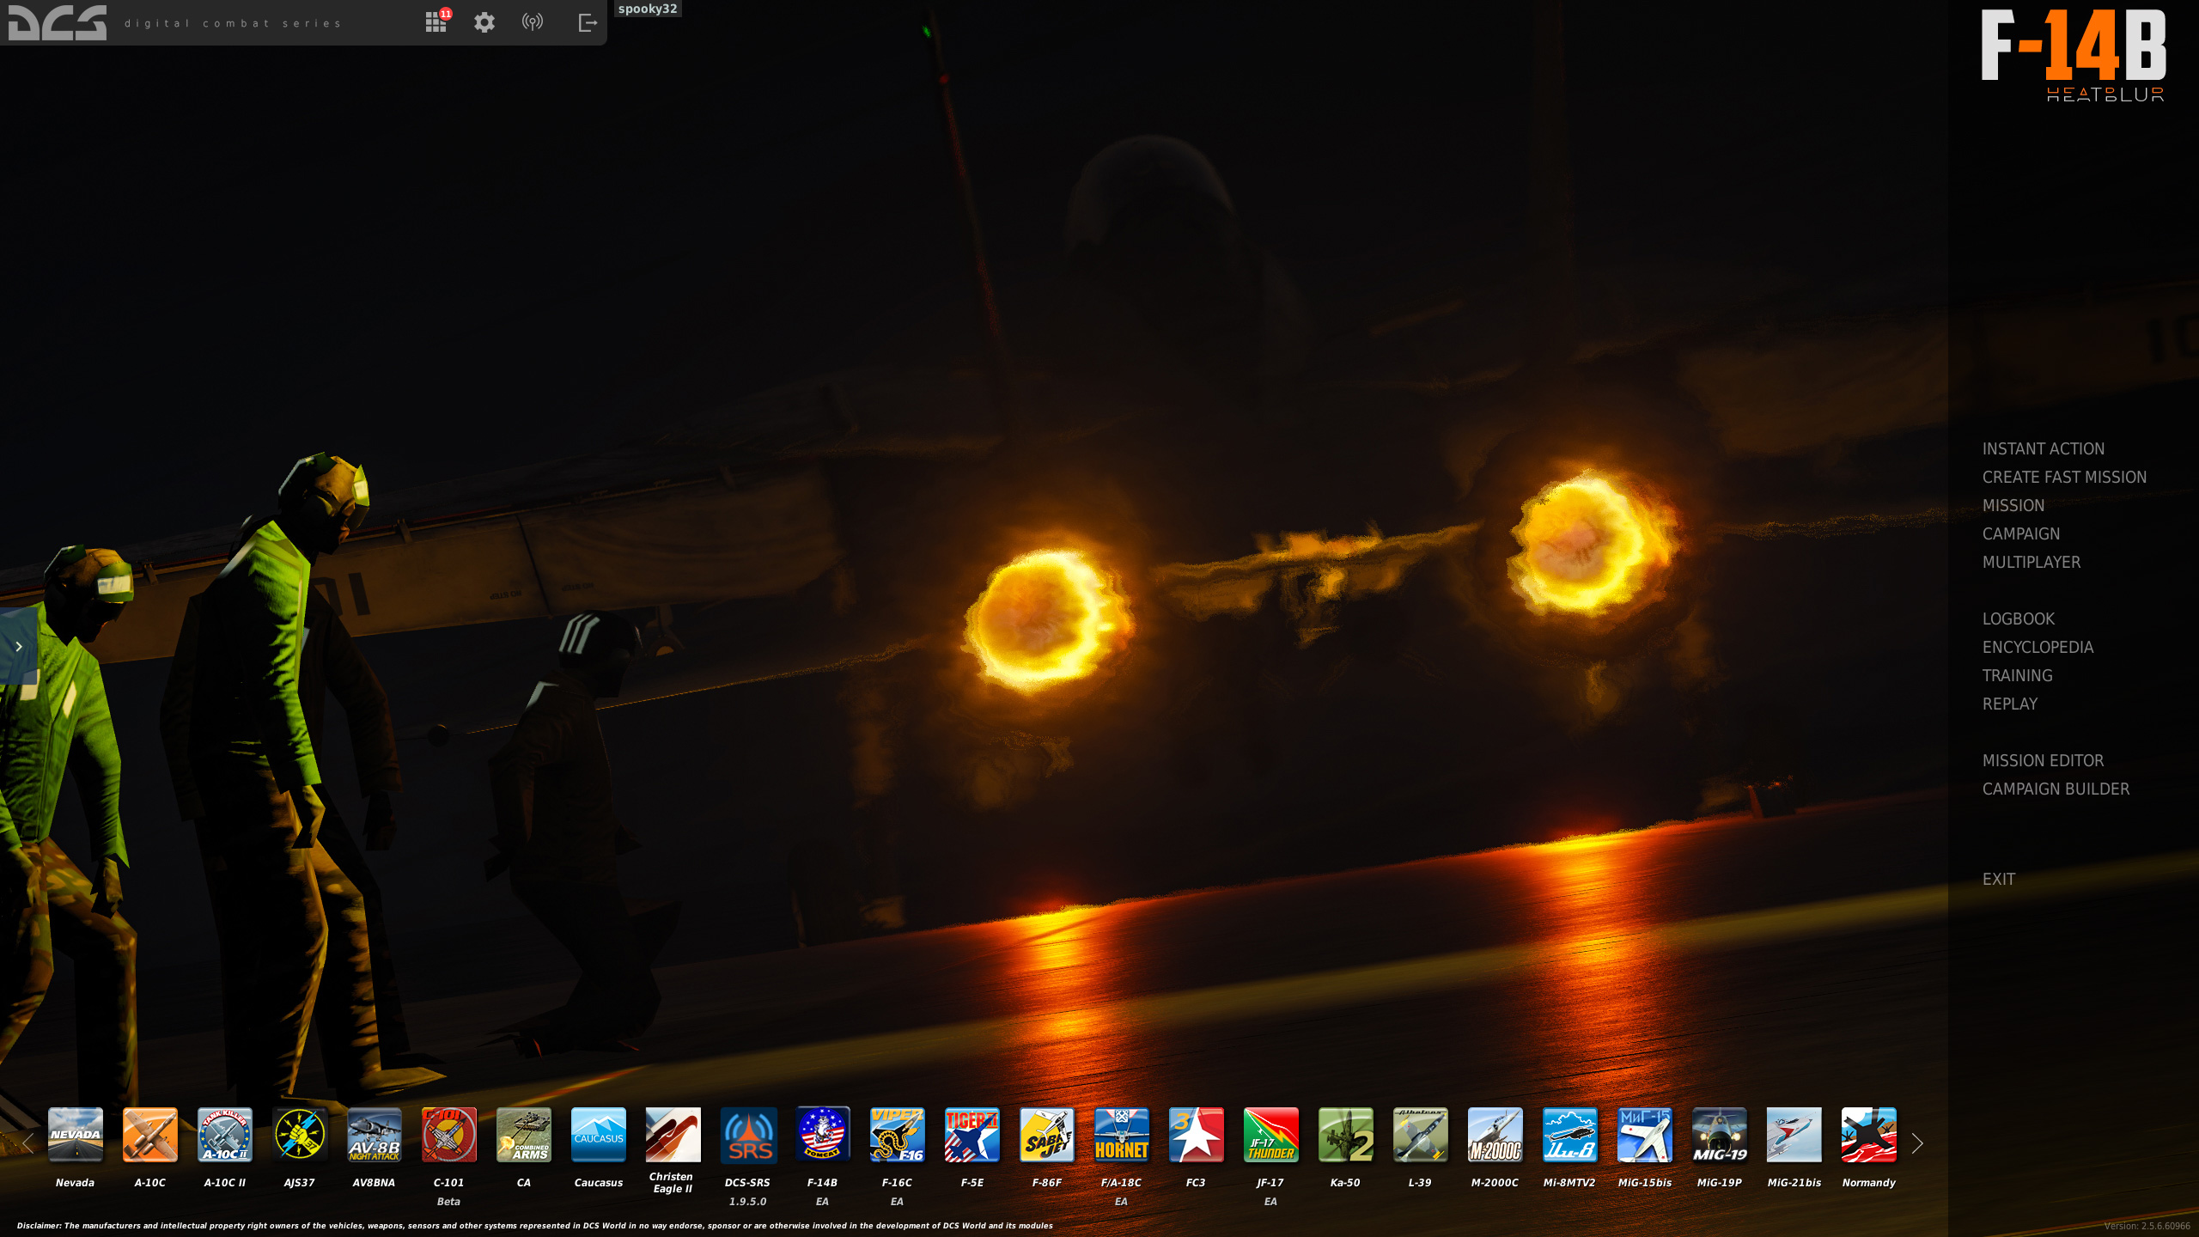Click the EXIT link
Screen dimensions: 2199x1237
(1998, 879)
